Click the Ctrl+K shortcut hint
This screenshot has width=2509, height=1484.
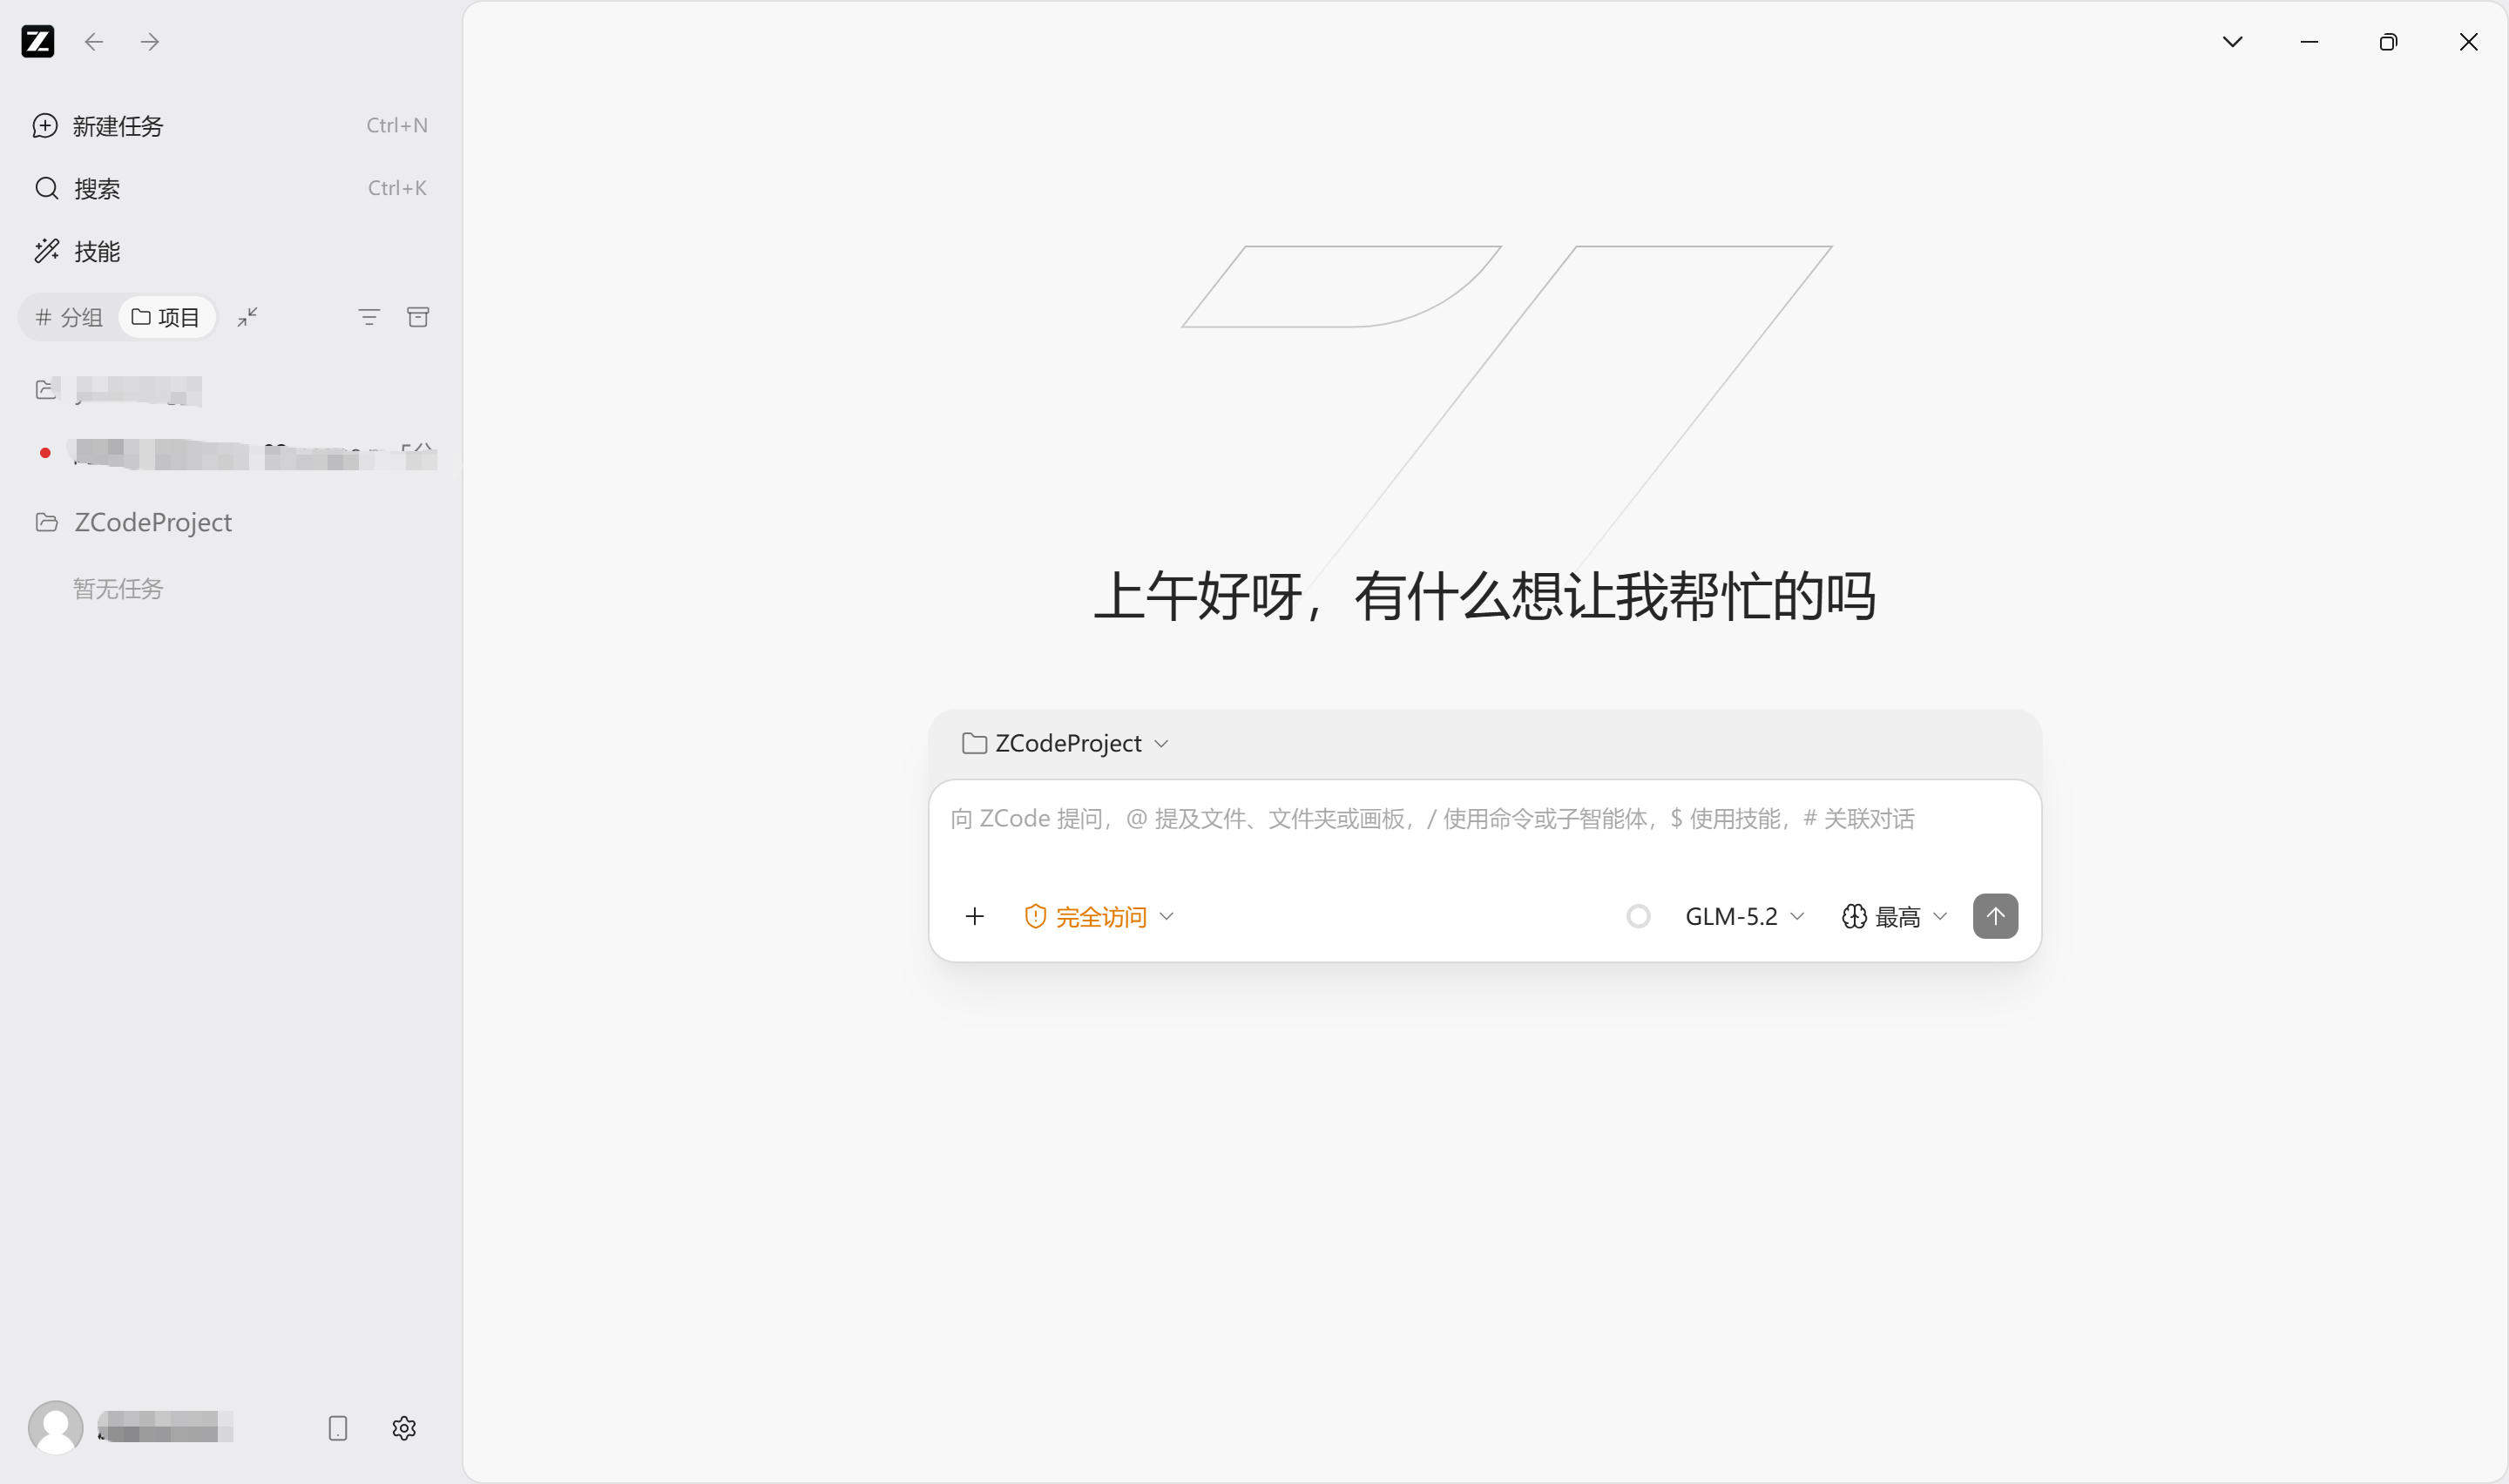[x=397, y=188]
